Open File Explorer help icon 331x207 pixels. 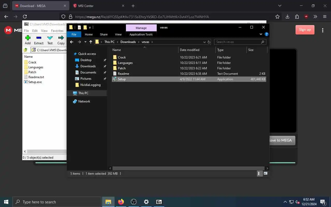point(267,34)
